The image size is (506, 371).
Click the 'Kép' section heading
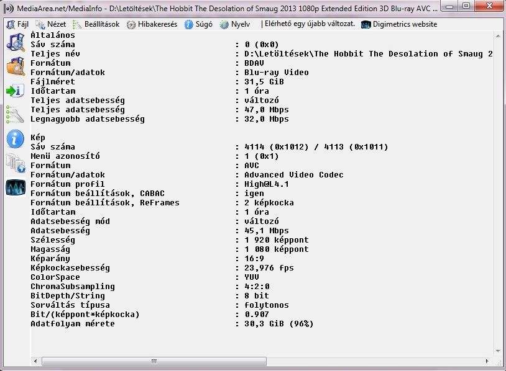coord(38,138)
